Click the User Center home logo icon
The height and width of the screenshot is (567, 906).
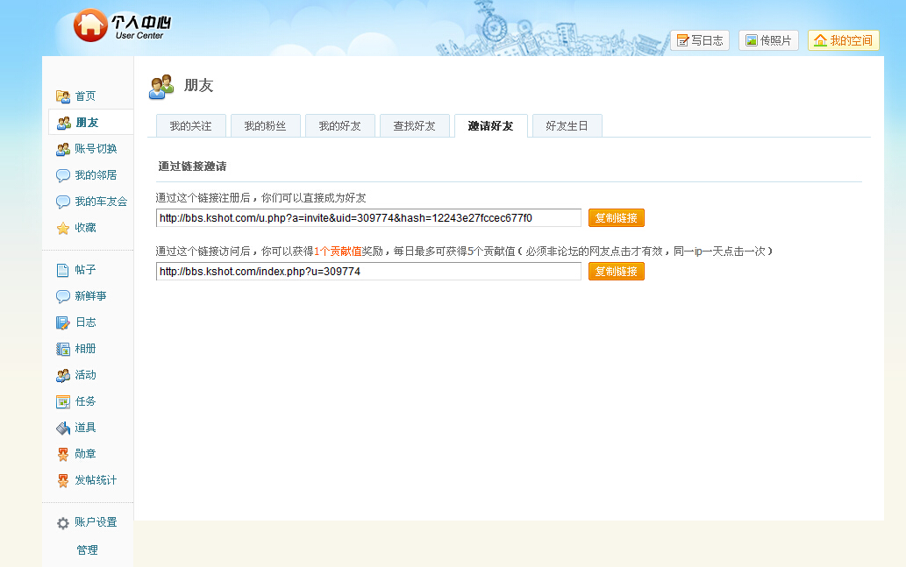[90, 25]
